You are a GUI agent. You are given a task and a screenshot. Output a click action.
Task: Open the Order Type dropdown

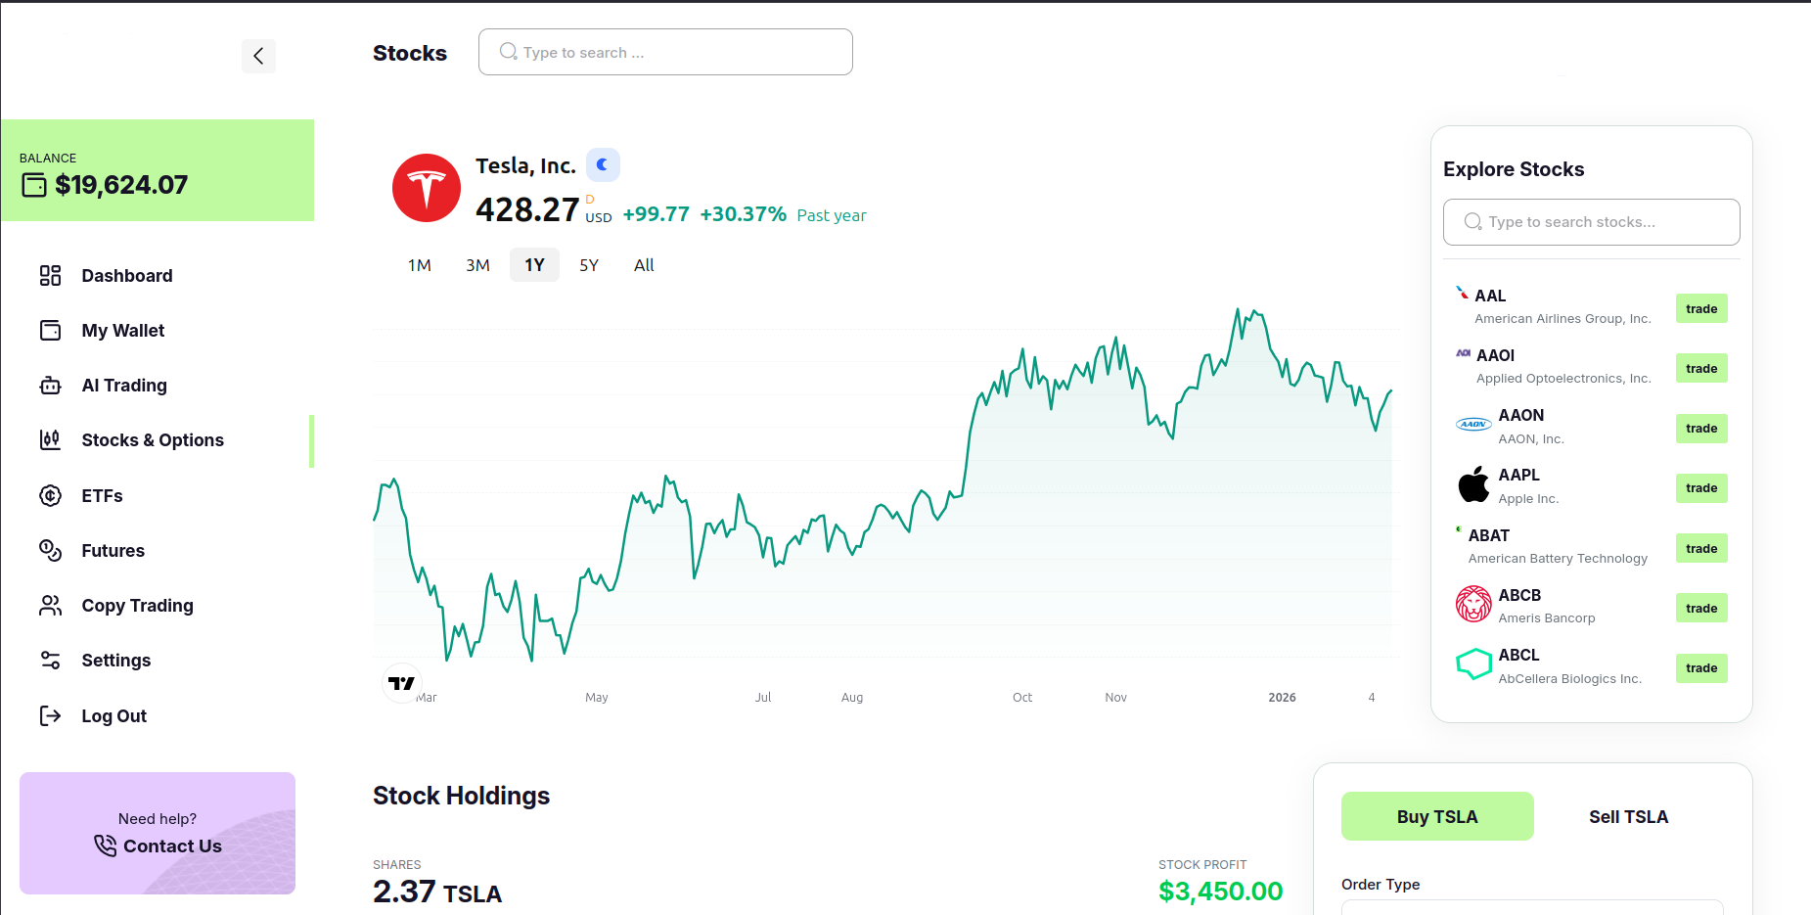click(1533, 908)
